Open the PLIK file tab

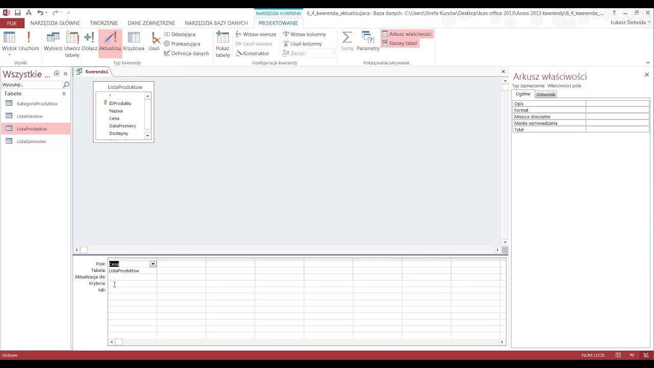click(12, 23)
